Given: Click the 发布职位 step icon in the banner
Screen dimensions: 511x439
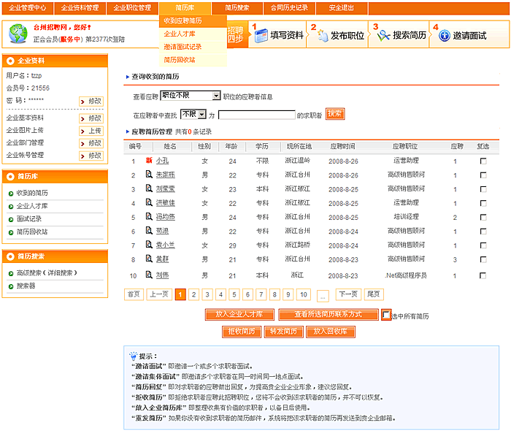Looking at the screenshot, I should [x=322, y=34].
